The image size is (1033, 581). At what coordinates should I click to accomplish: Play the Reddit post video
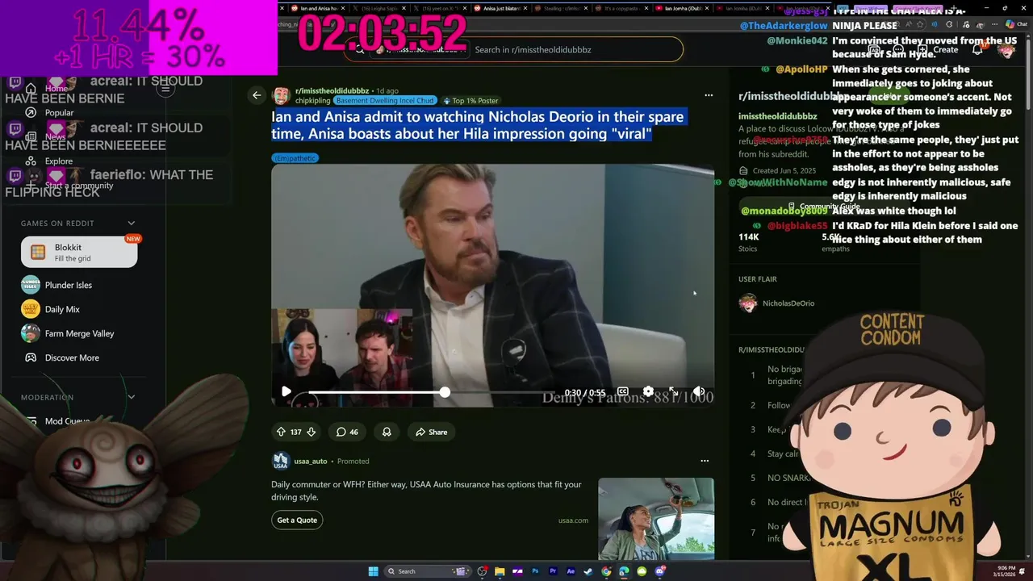coord(286,391)
